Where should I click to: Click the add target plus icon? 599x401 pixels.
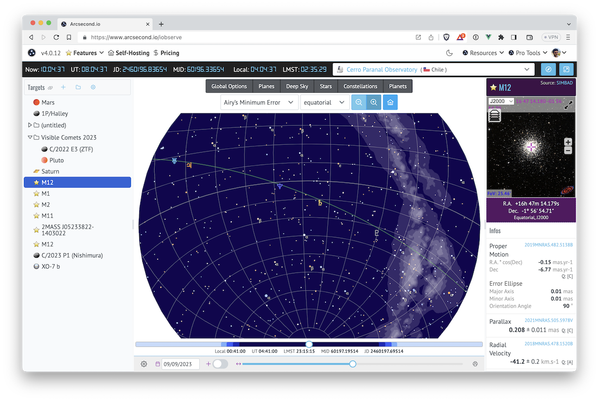click(x=63, y=87)
